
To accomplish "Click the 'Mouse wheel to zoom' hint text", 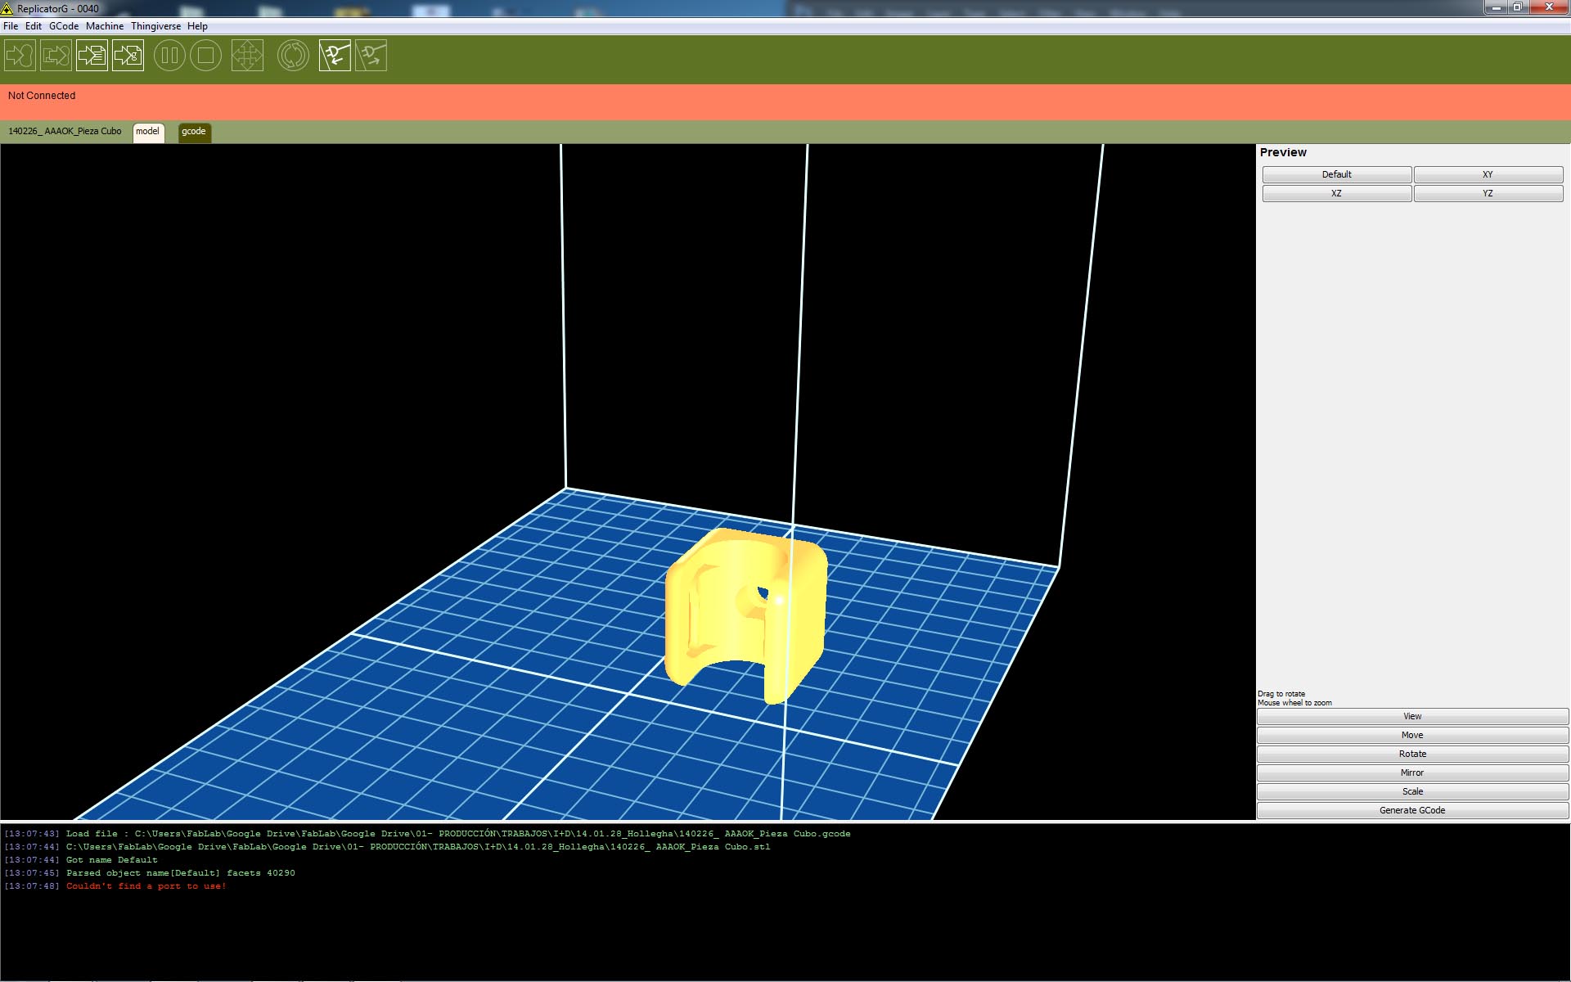I will tap(1294, 703).
